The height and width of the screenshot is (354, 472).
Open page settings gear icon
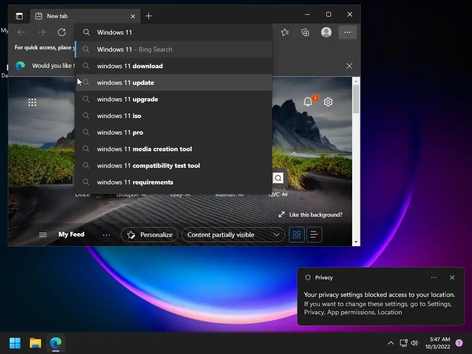(328, 102)
